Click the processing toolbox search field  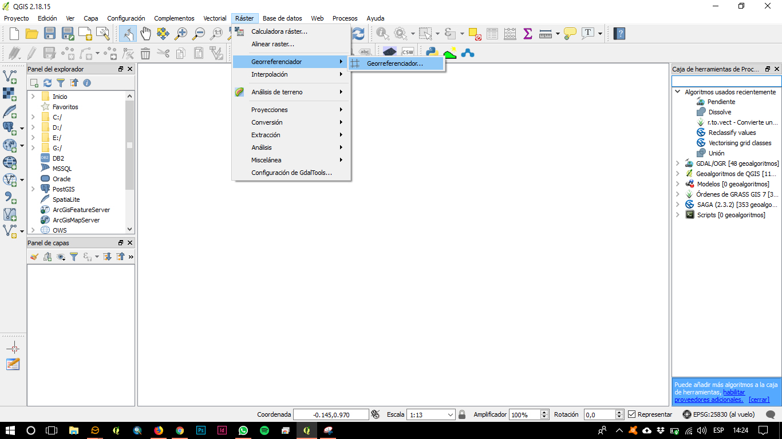(x=726, y=81)
